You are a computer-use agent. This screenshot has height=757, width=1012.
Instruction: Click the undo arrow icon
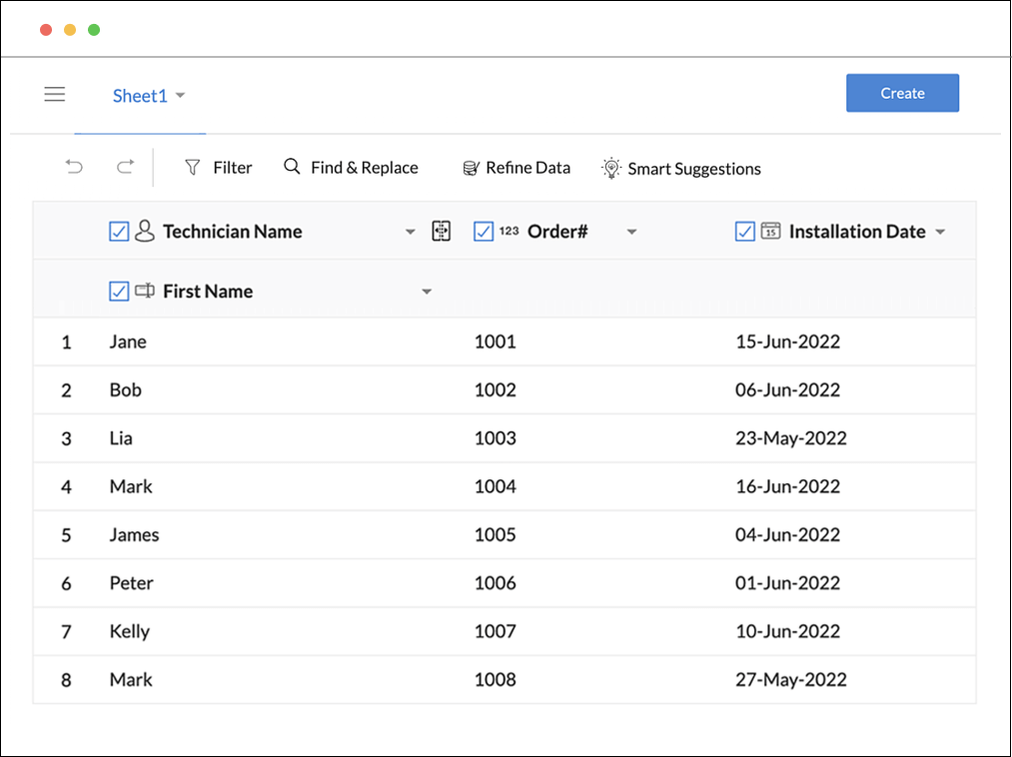click(74, 167)
